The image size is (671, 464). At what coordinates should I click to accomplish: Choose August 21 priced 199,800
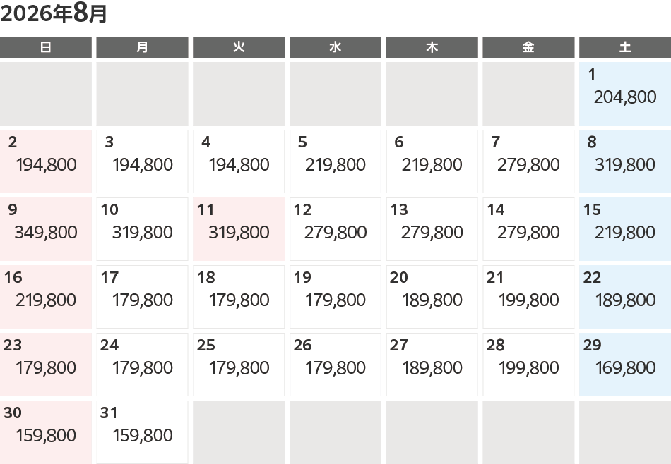click(528, 297)
